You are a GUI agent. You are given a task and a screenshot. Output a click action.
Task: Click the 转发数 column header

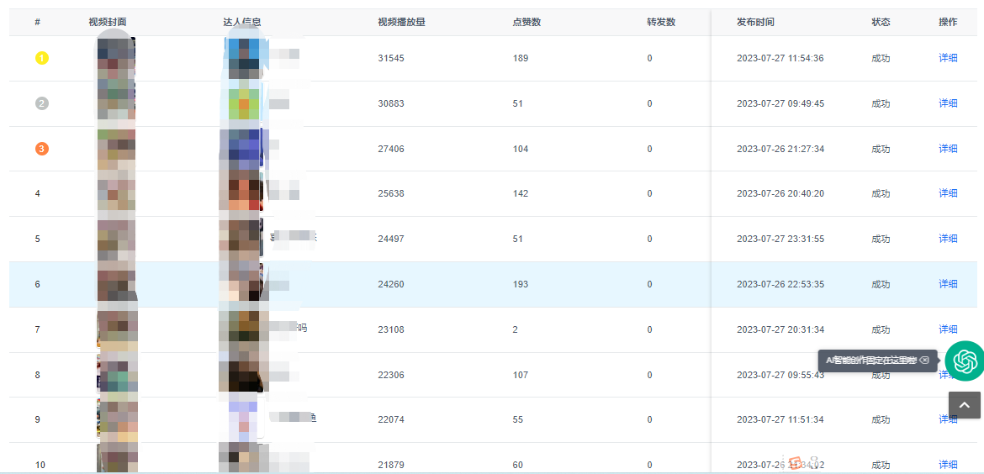tap(661, 22)
